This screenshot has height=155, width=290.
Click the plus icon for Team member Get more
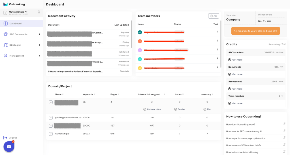pyautogui.click(x=229, y=103)
